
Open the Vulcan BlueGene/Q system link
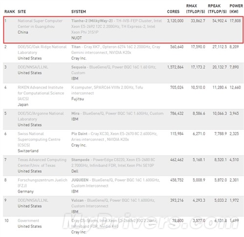click(113, 203)
